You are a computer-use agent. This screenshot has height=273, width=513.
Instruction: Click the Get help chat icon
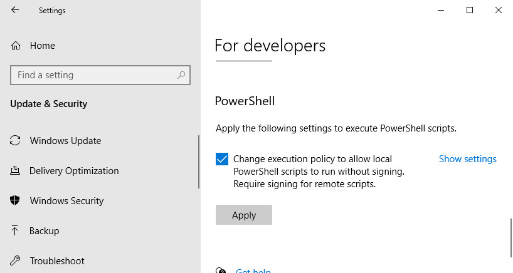[x=221, y=270]
